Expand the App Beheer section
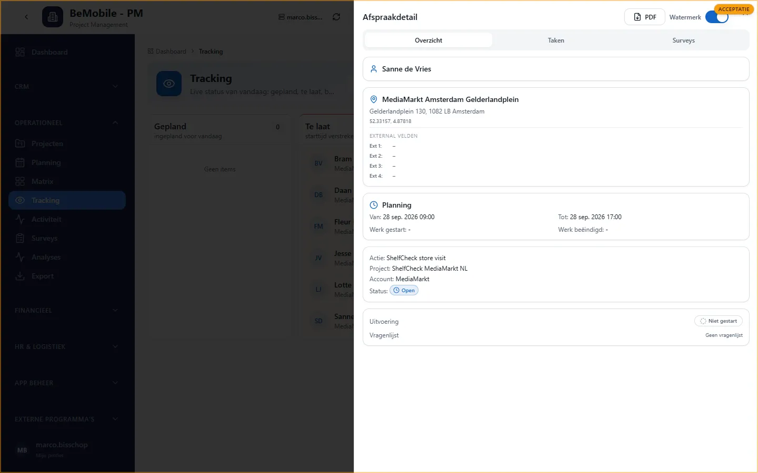This screenshot has width=758, height=473. (67, 383)
